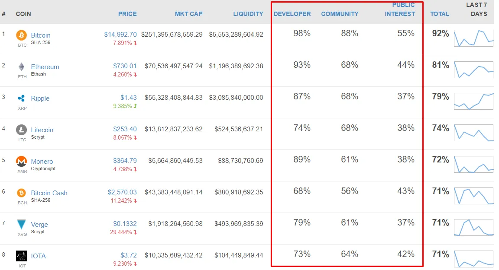Click Bitcoin community score 88%
Image resolution: width=499 pixels, height=270 pixels.
(350, 33)
